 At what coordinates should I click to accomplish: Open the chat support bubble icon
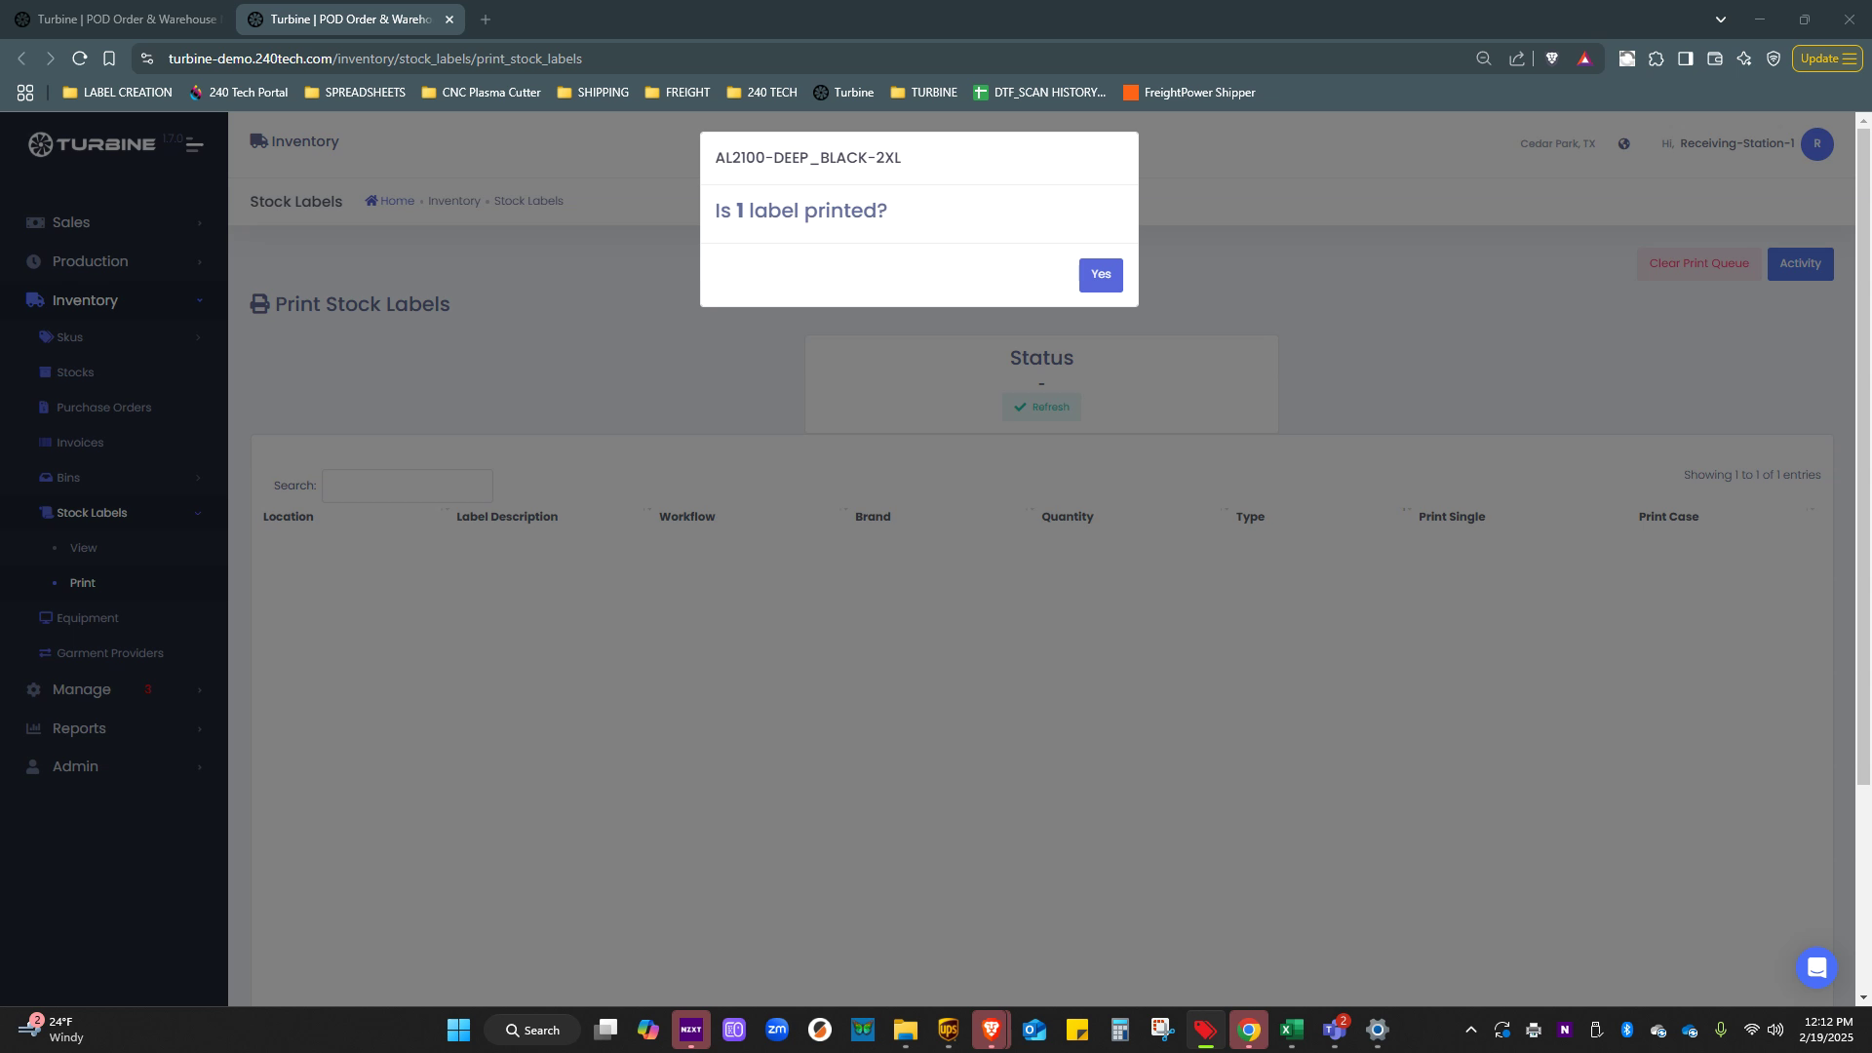tap(1815, 967)
